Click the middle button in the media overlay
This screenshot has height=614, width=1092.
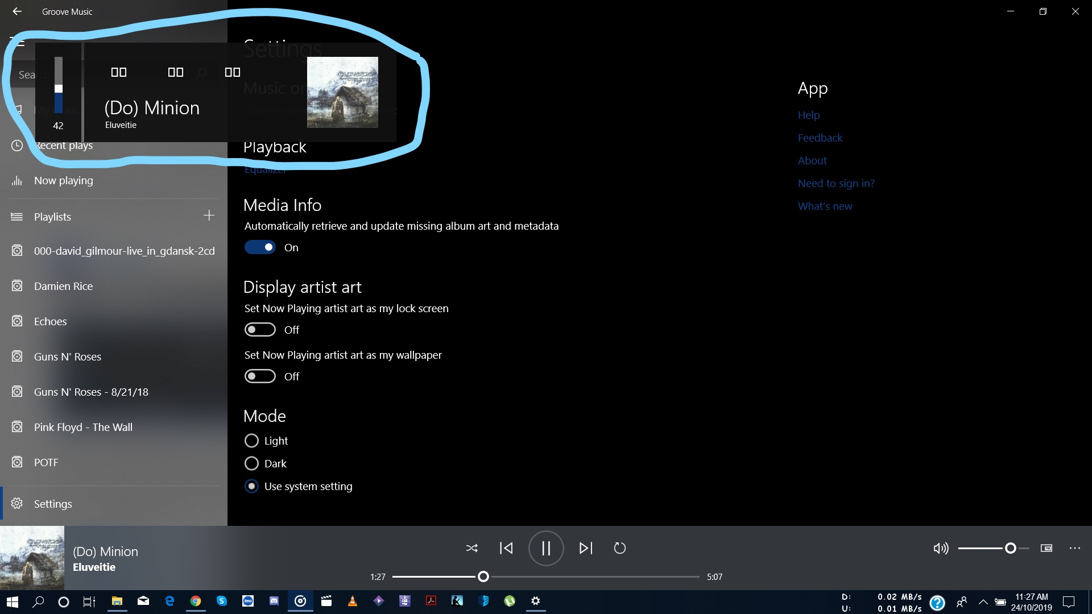pos(176,72)
